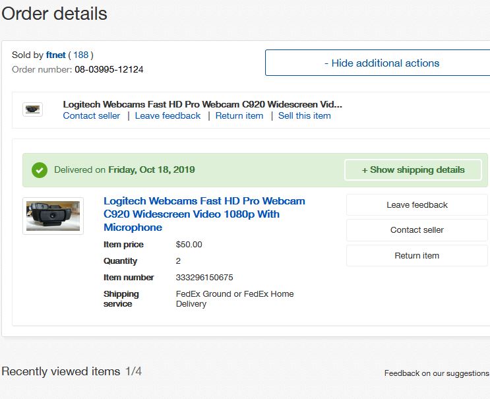Click Contact seller link under item title

(92, 116)
